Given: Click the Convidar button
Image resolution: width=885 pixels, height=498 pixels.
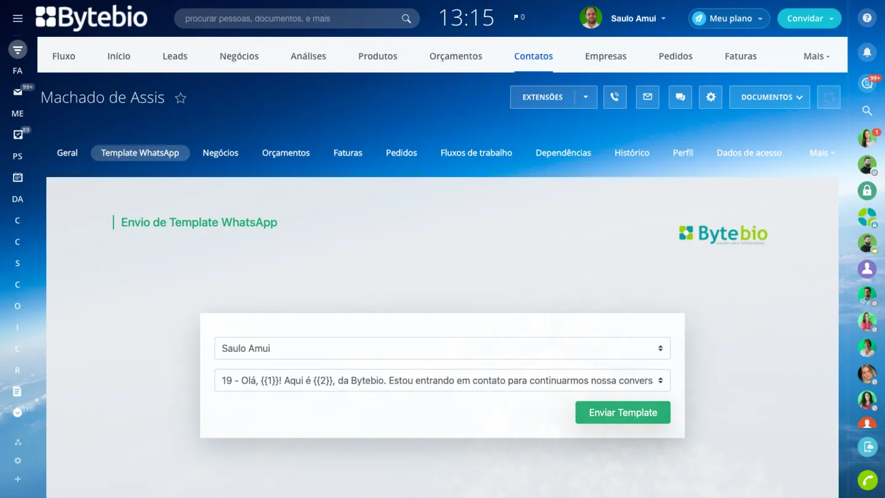Looking at the screenshot, I should pos(809,18).
